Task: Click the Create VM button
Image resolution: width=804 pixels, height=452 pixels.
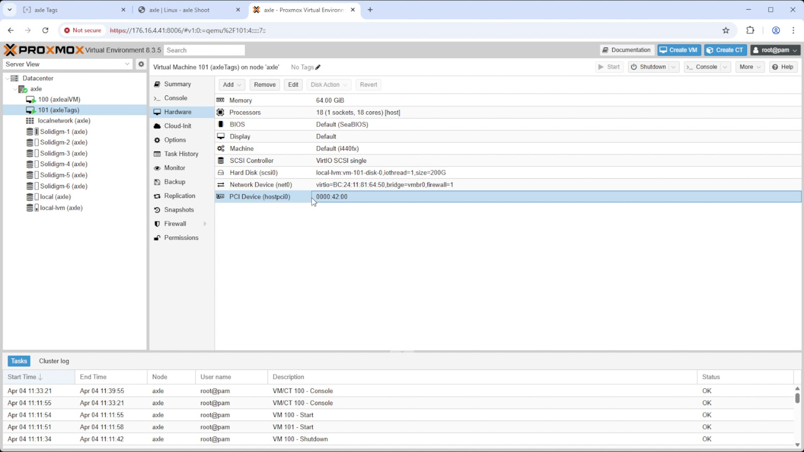Action: point(679,50)
